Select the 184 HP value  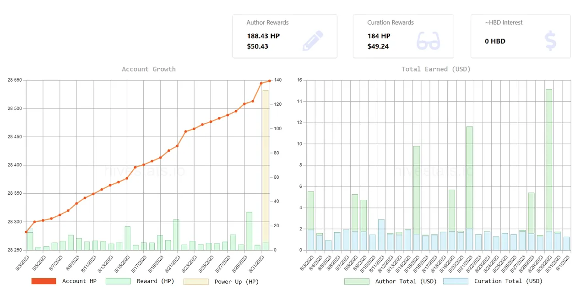point(379,36)
